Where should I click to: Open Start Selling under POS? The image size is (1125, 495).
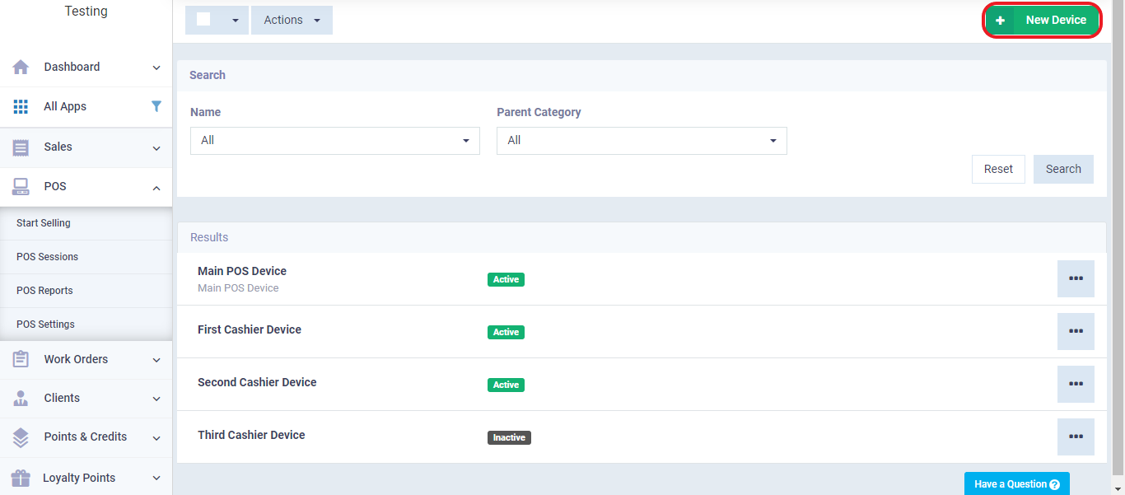click(x=86, y=223)
